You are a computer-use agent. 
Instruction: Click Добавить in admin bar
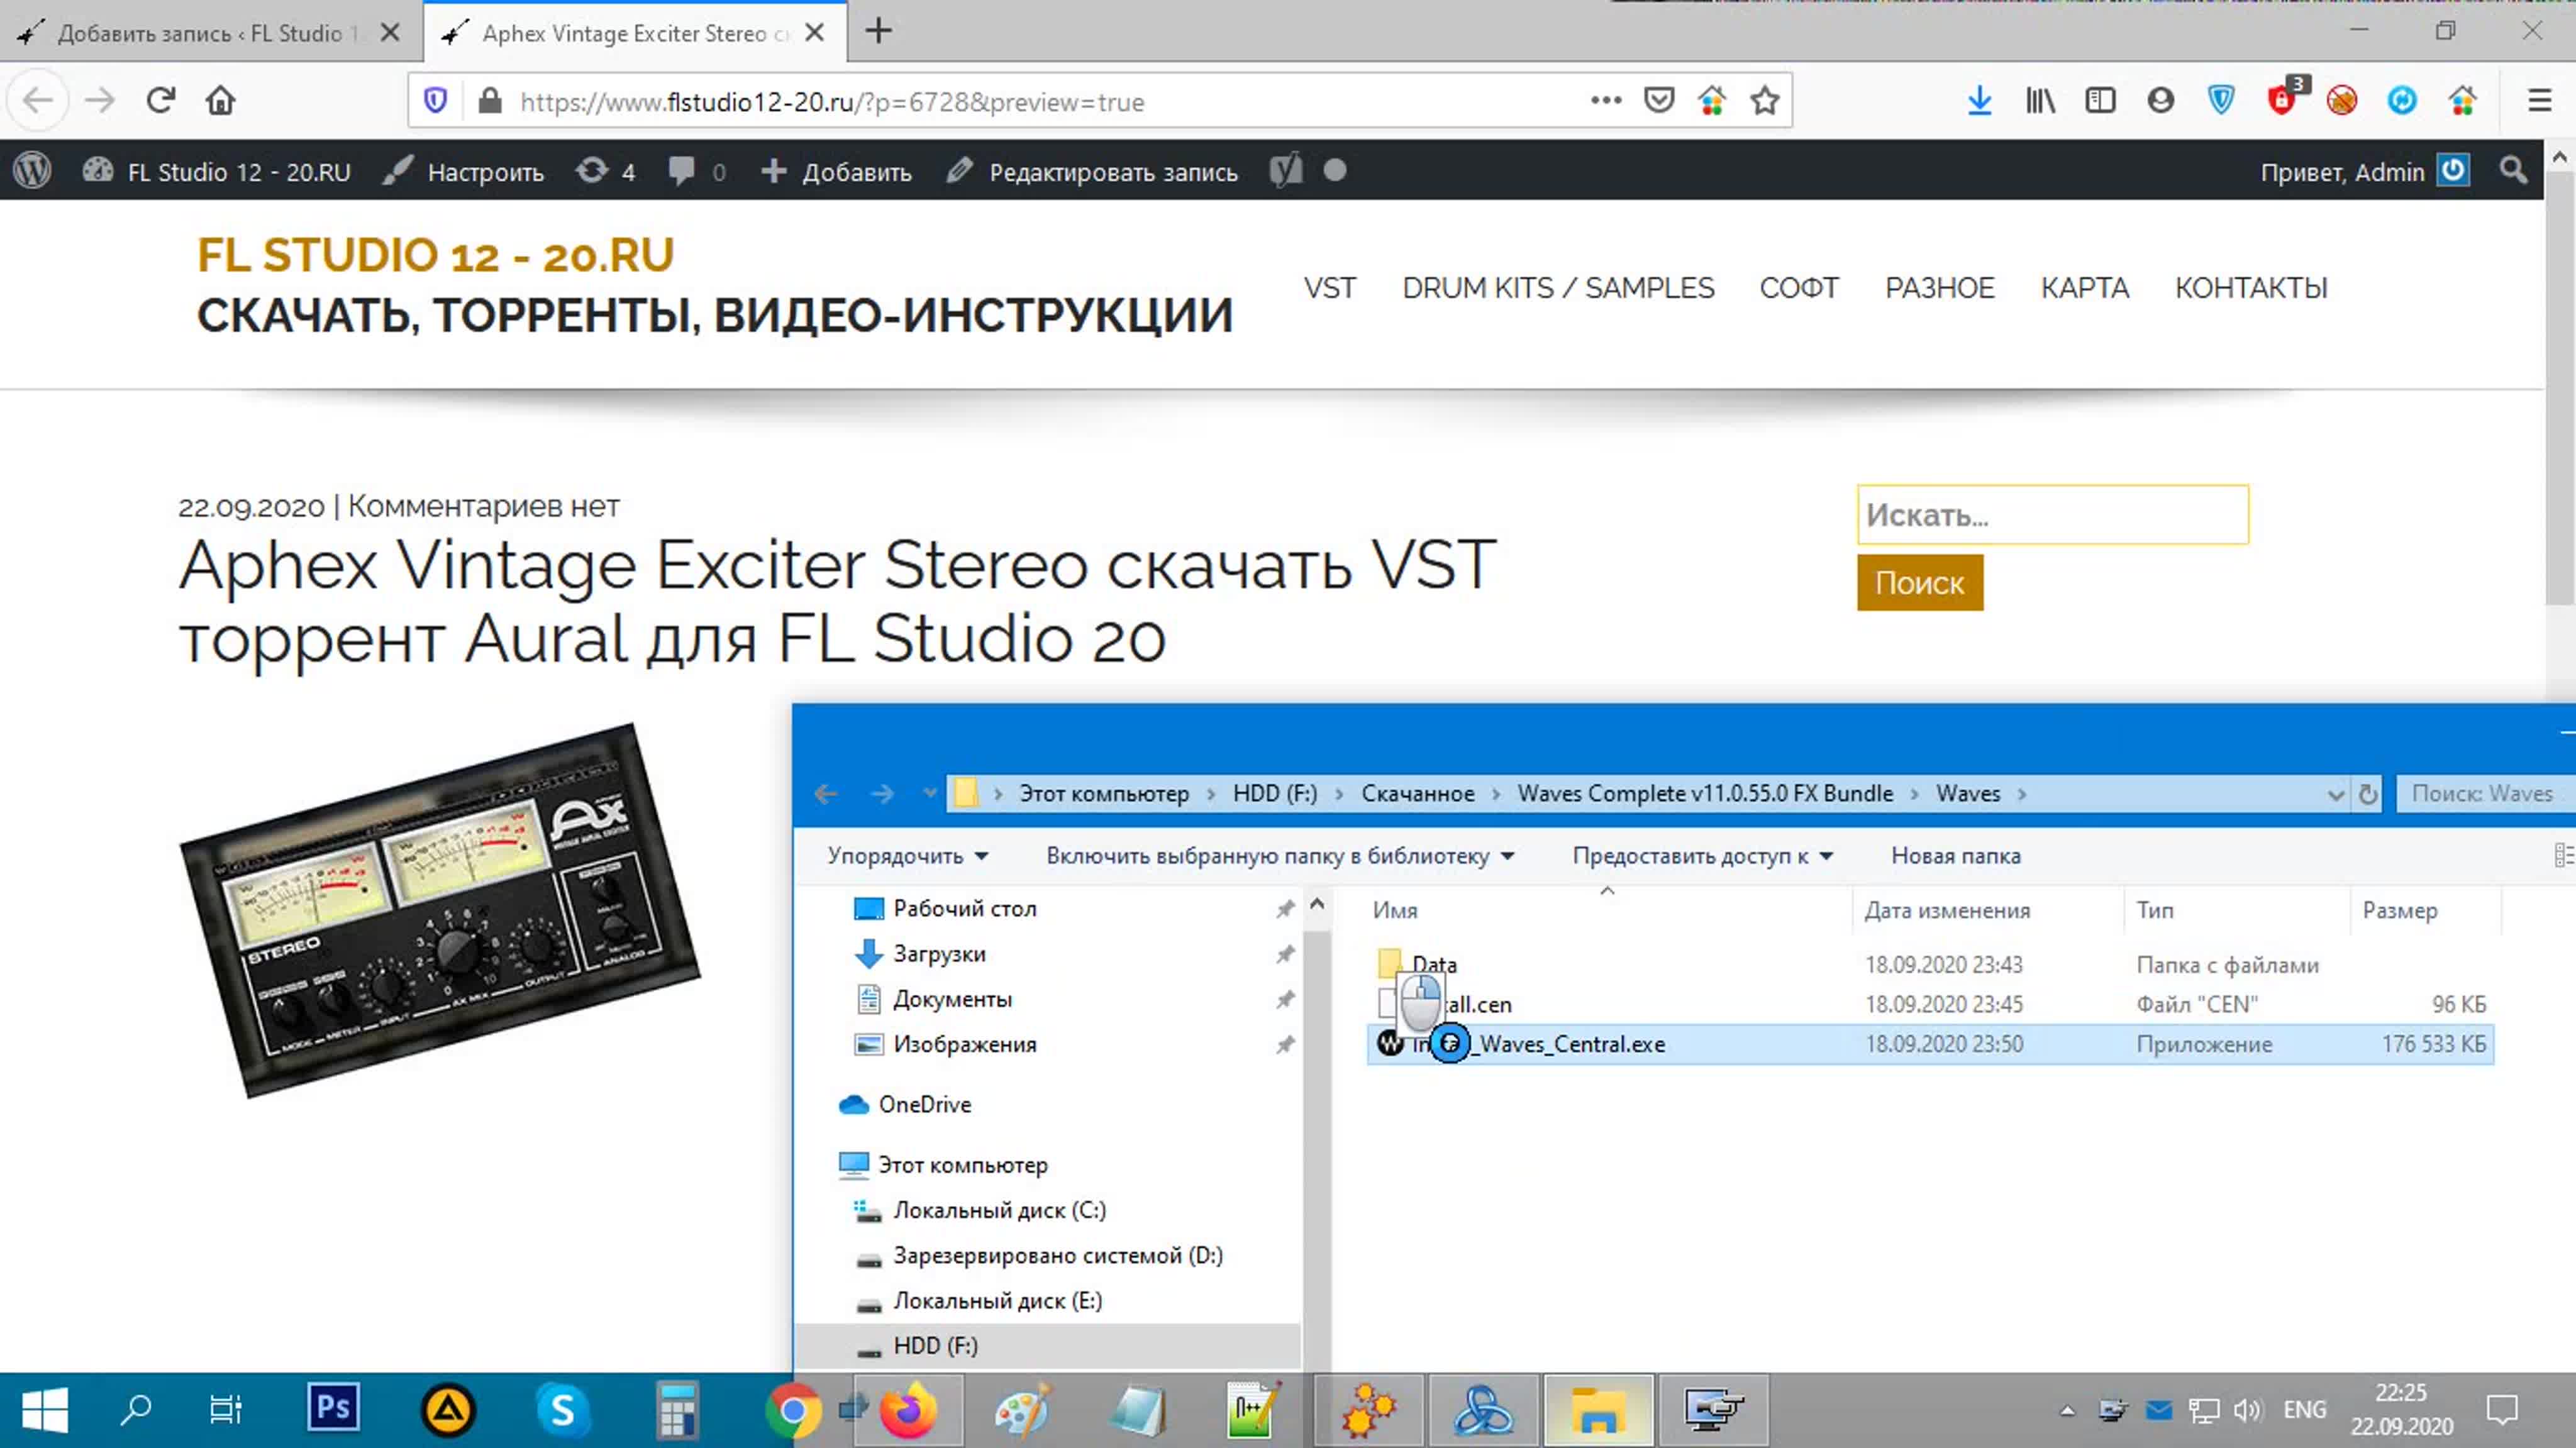pyautogui.click(x=836, y=171)
